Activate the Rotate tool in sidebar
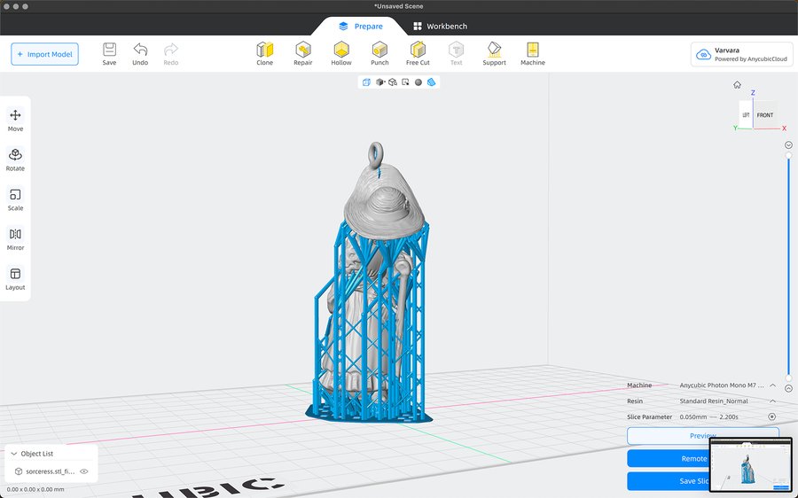 [15, 159]
